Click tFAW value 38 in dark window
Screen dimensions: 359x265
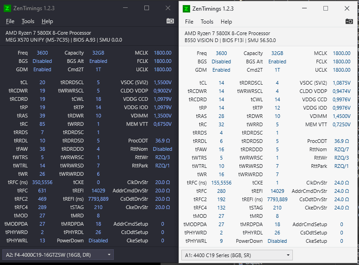coord(42,149)
